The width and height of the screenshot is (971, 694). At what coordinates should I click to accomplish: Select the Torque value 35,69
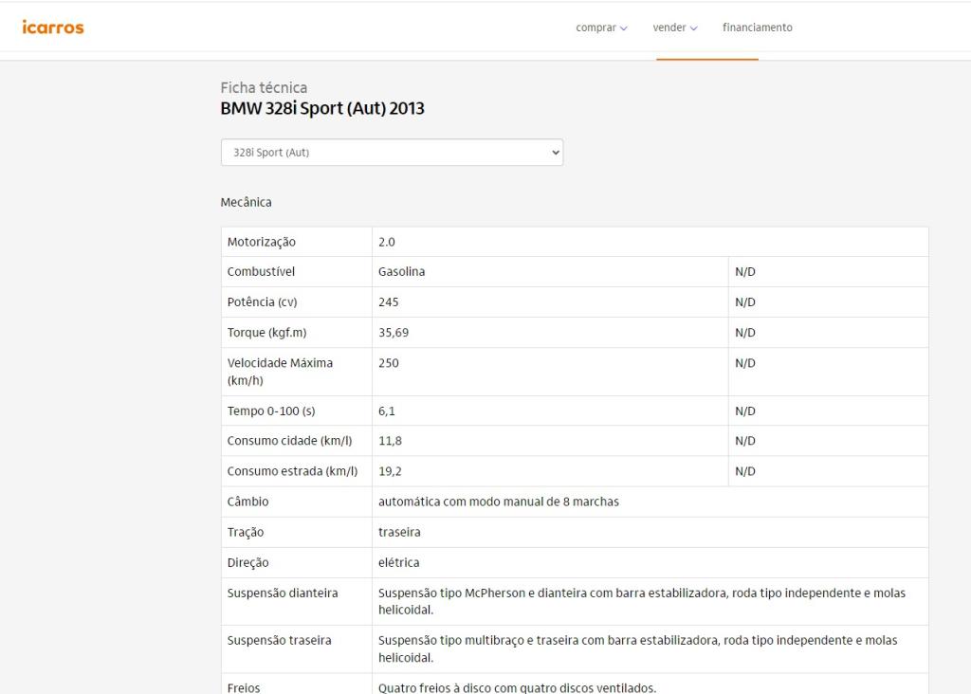point(394,333)
